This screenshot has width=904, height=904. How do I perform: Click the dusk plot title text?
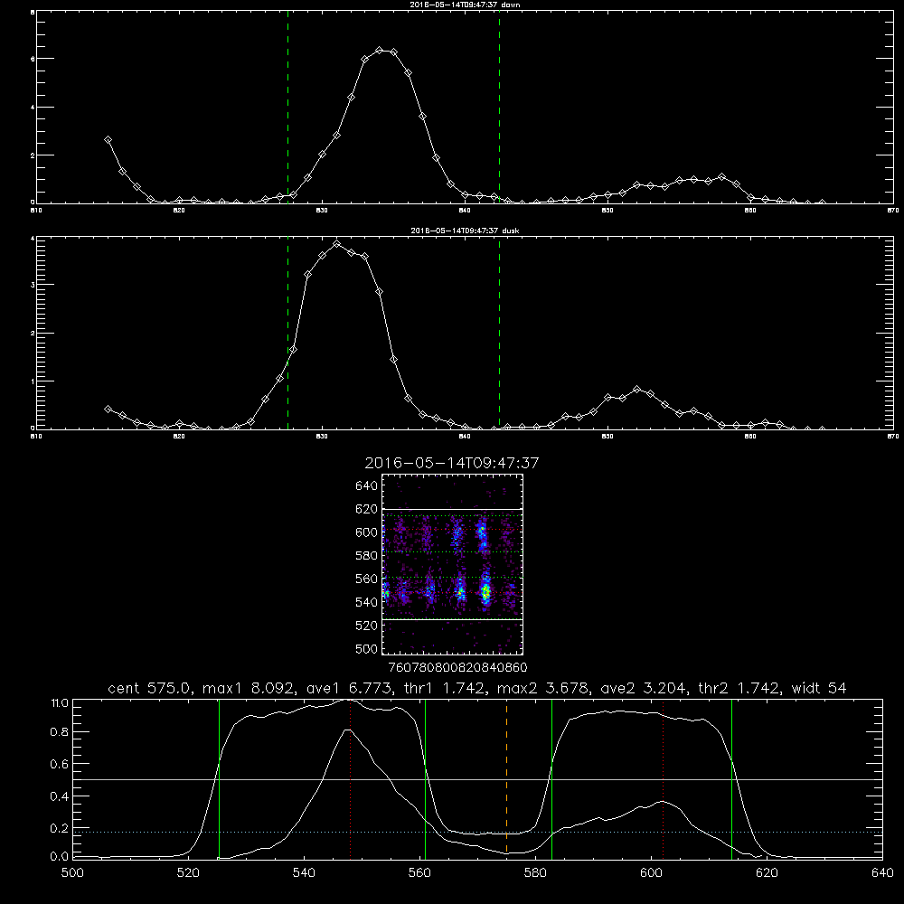click(x=465, y=231)
